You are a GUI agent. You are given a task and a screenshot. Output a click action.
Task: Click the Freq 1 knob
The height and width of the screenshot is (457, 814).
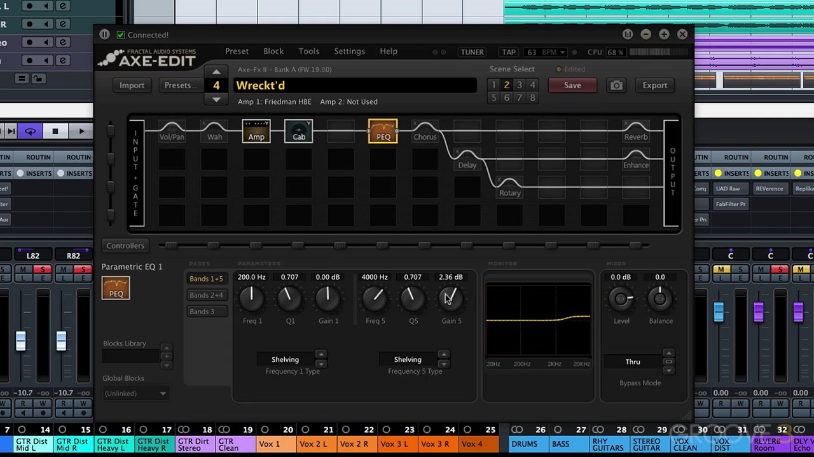tap(252, 298)
